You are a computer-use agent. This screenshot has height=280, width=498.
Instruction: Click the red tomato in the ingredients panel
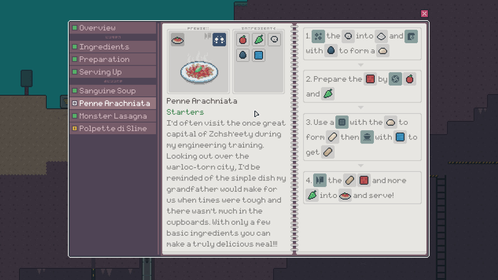243,40
